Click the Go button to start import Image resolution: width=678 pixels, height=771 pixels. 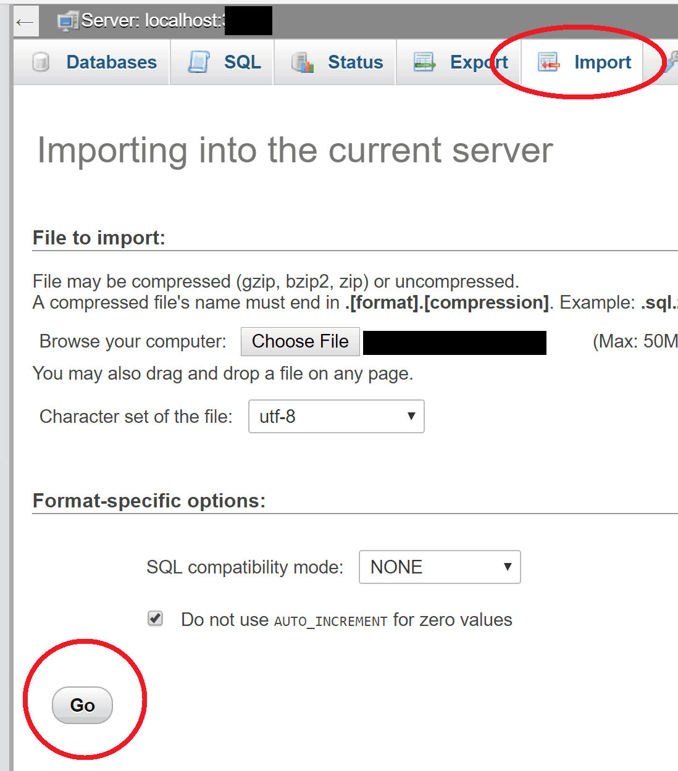[x=82, y=705]
